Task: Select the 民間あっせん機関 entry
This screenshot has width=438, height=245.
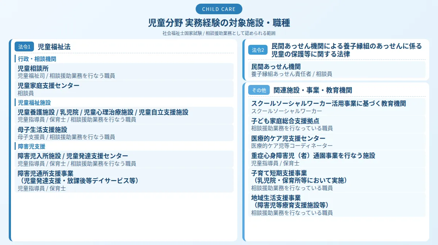Action: point(337,70)
